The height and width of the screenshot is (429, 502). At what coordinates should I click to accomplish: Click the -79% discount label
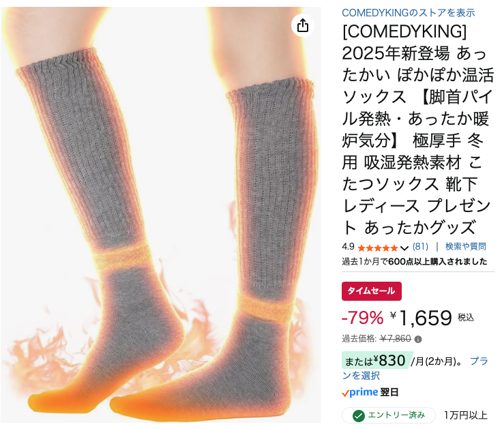coord(362,318)
